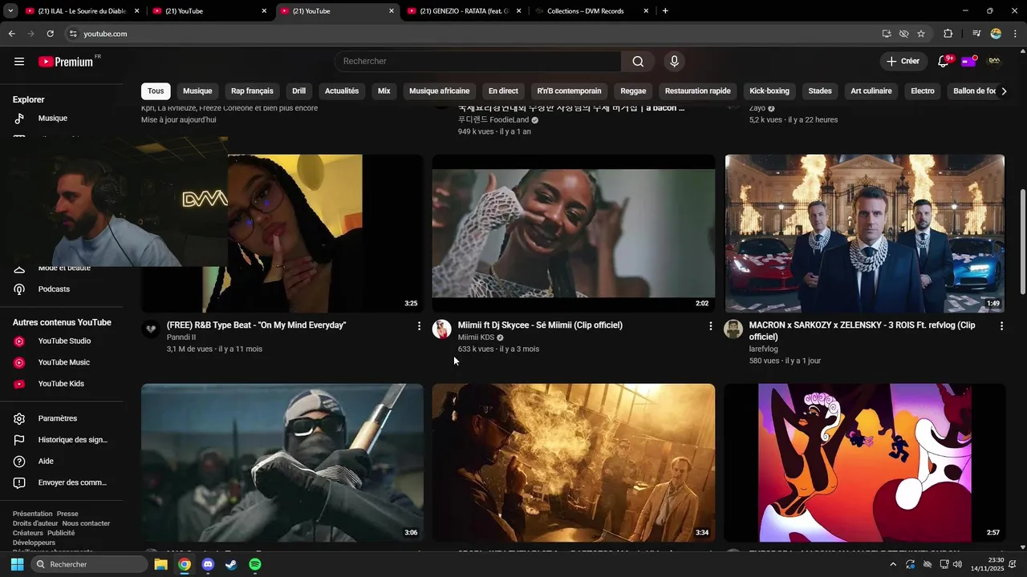This screenshot has width=1027, height=577.
Task: Open the notifications bell
Action: [x=944, y=61]
